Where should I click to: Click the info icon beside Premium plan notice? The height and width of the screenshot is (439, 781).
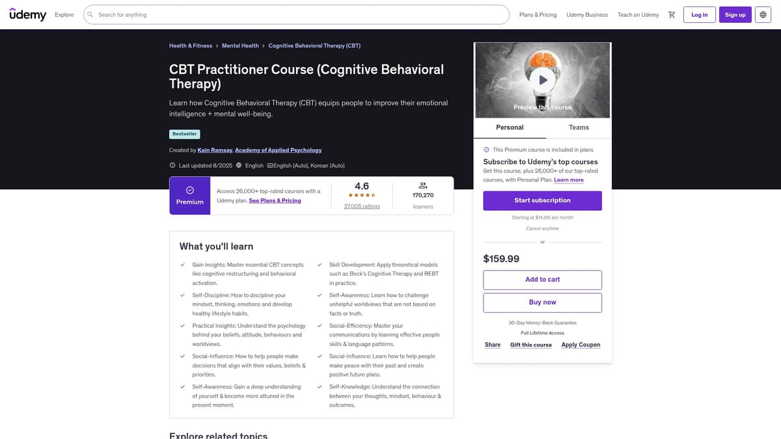tap(486, 149)
